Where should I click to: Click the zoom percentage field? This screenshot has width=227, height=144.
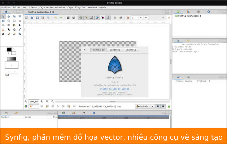34,102
